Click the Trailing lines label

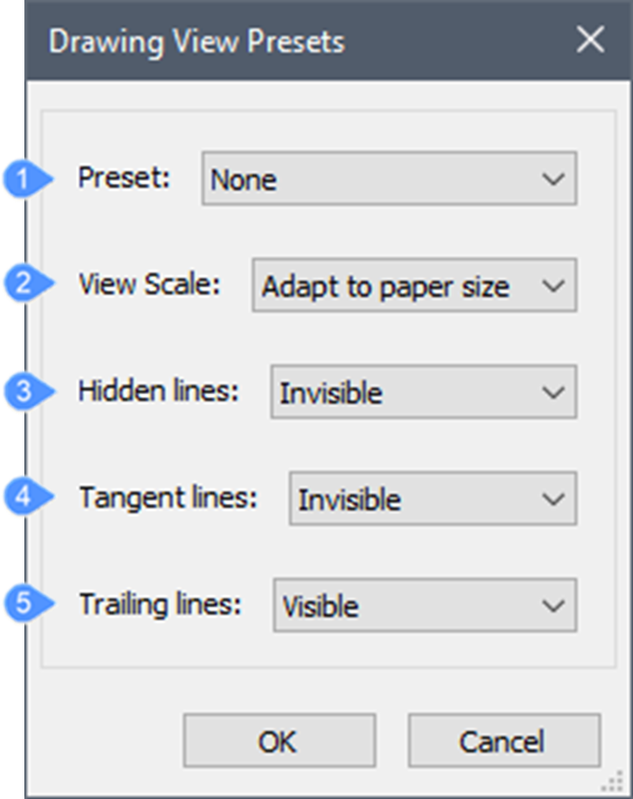[x=160, y=605]
